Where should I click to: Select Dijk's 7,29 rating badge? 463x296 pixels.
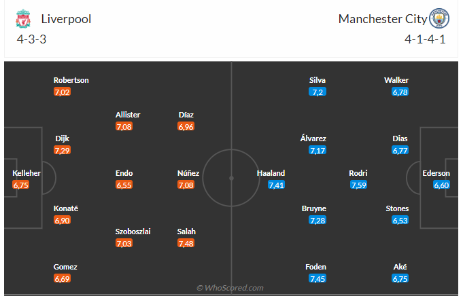[x=63, y=150]
